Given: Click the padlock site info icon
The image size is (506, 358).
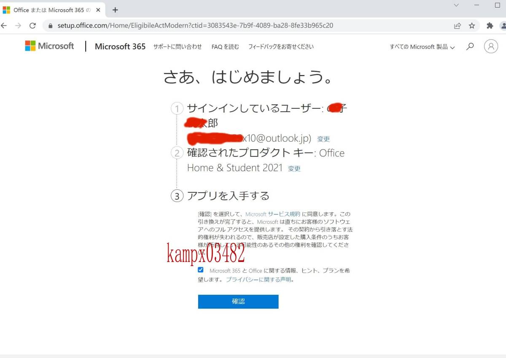Looking at the screenshot, I should tap(51, 25).
